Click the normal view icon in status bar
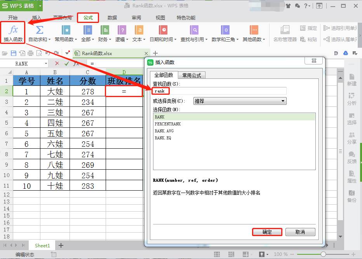This screenshot has width=362, height=259. click(217, 254)
